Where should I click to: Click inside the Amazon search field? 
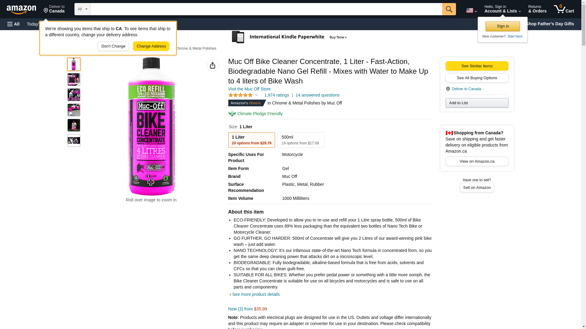point(266,9)
